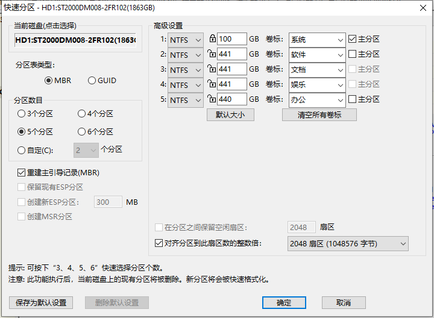The width and height of the screenshot is (434, 318).
Task: Toggle 重建主引导记录(MBR) checkbox
Action: [x=58, y=172]
